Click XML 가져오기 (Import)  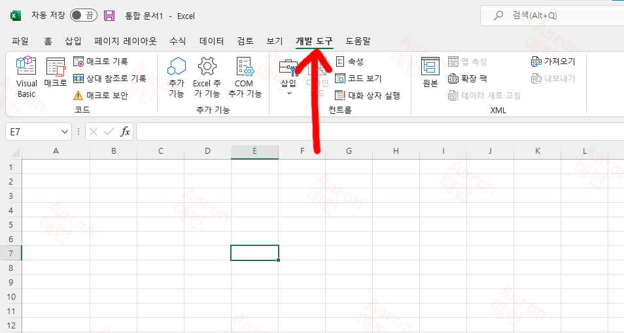[553, 61]
